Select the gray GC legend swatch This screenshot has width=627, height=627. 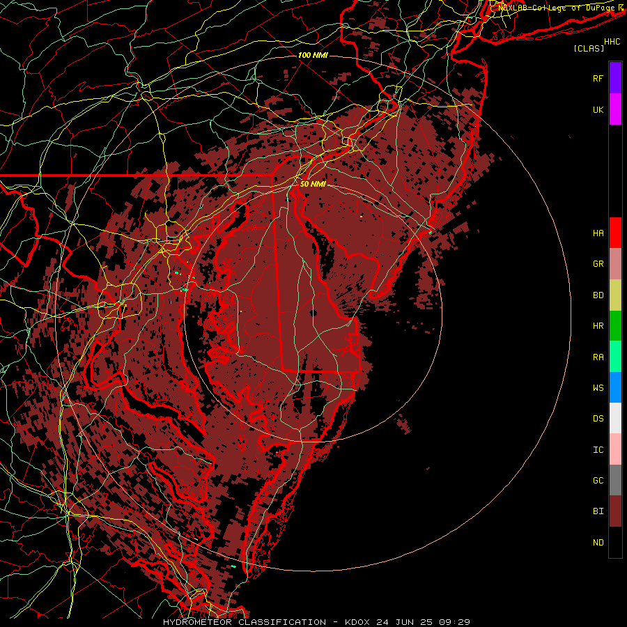click(615, 480)
